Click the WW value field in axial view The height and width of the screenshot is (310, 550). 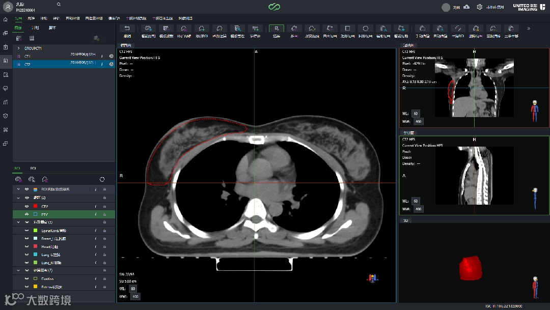pyautogui.click(x=135, y=297)
